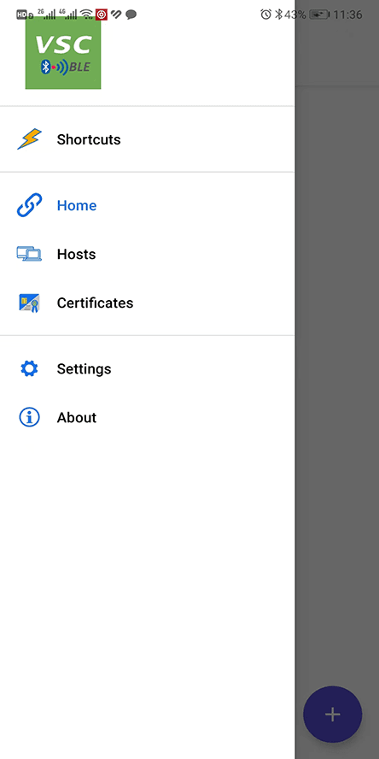Tap the Bluetooth status bar icon
The height and width of the screenshot is (759, 379).
click(278, 15)
